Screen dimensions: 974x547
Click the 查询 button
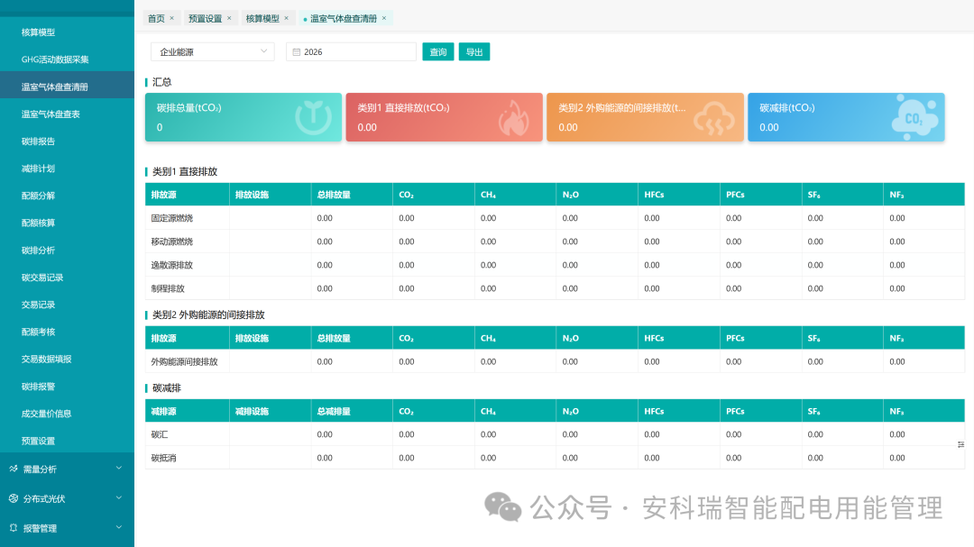[437, 51]
